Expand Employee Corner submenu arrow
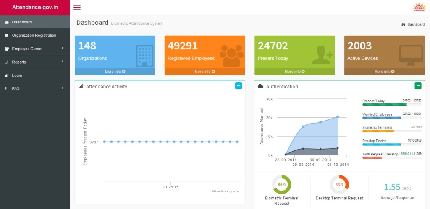This screenshot has width=430, height=209. (x=63, y=48)
